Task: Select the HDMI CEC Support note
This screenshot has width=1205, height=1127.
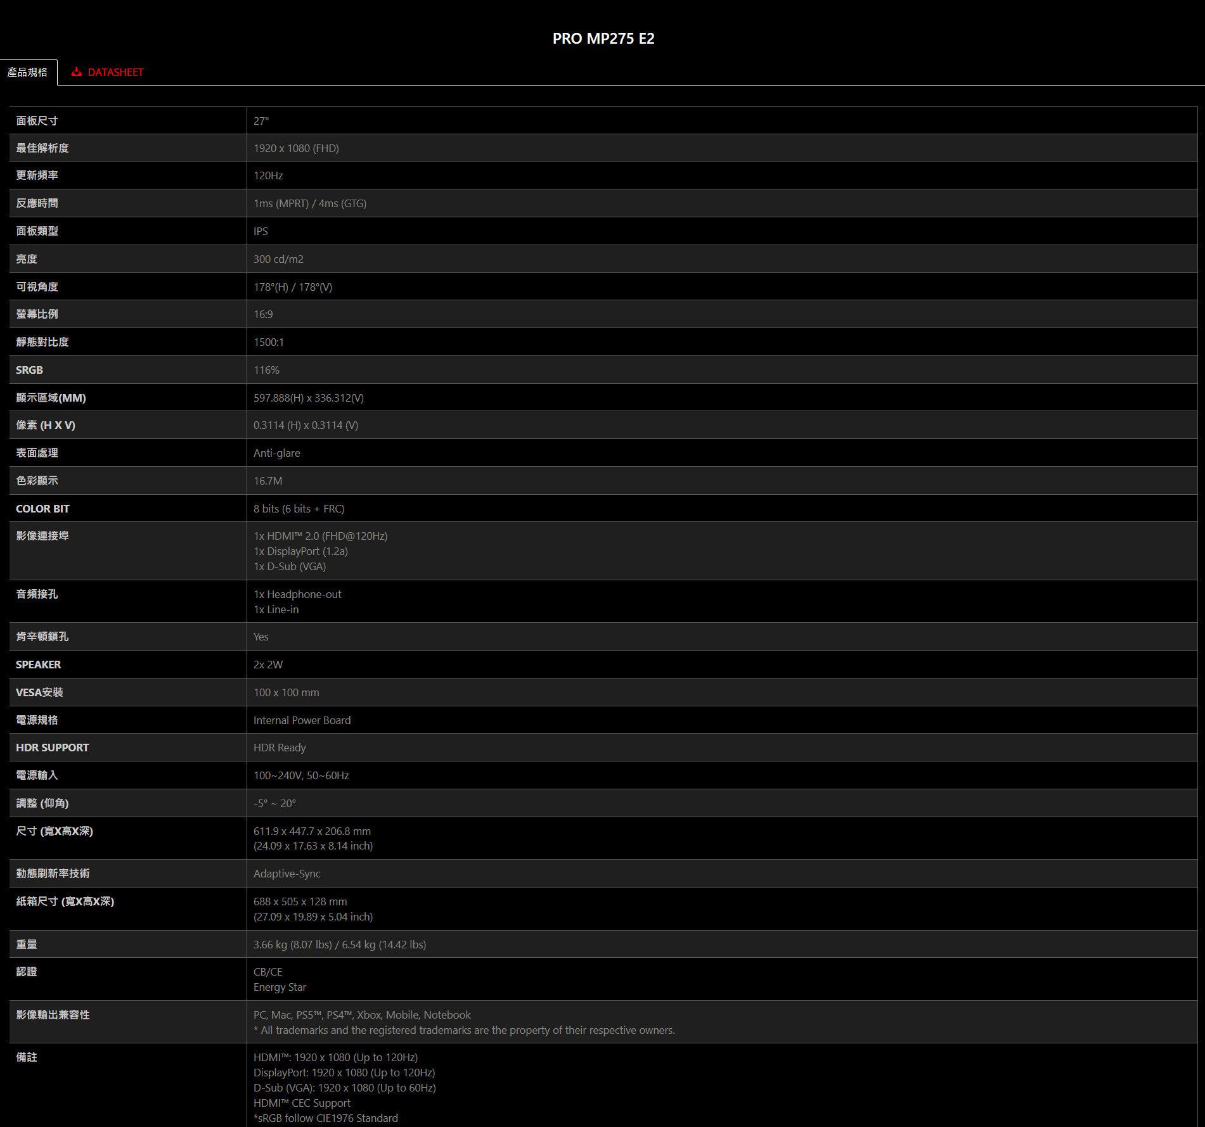Action: pyautogui.click(x=302, y=1103)
